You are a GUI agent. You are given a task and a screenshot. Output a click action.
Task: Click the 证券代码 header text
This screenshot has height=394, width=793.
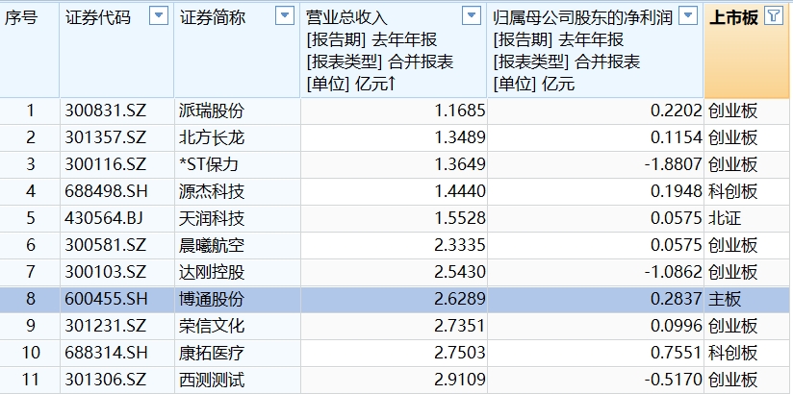(98, 18)
